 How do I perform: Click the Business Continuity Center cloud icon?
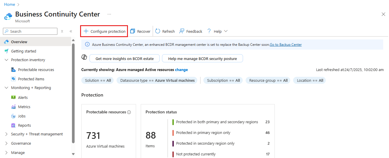8,16
